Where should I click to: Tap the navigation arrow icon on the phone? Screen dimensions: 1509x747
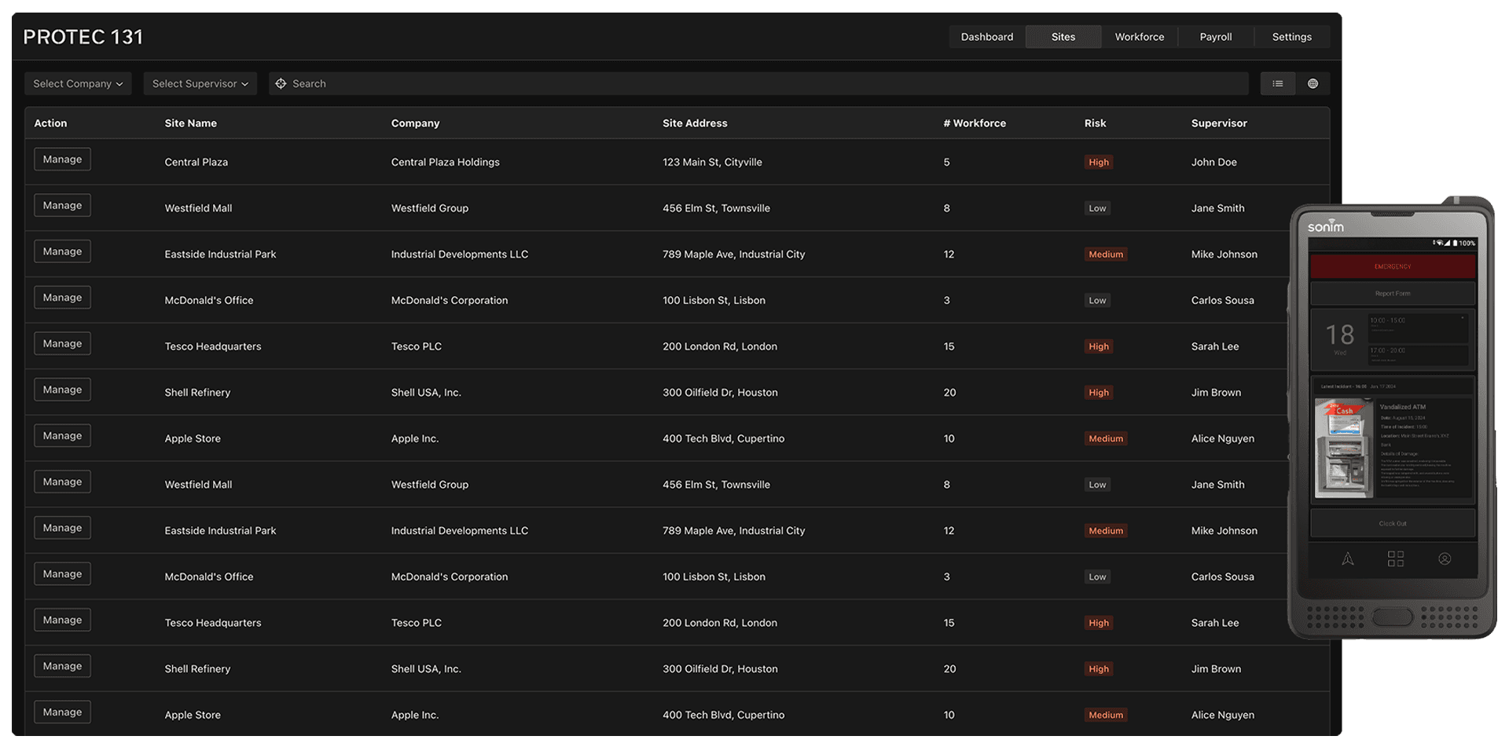[1348, 558]
